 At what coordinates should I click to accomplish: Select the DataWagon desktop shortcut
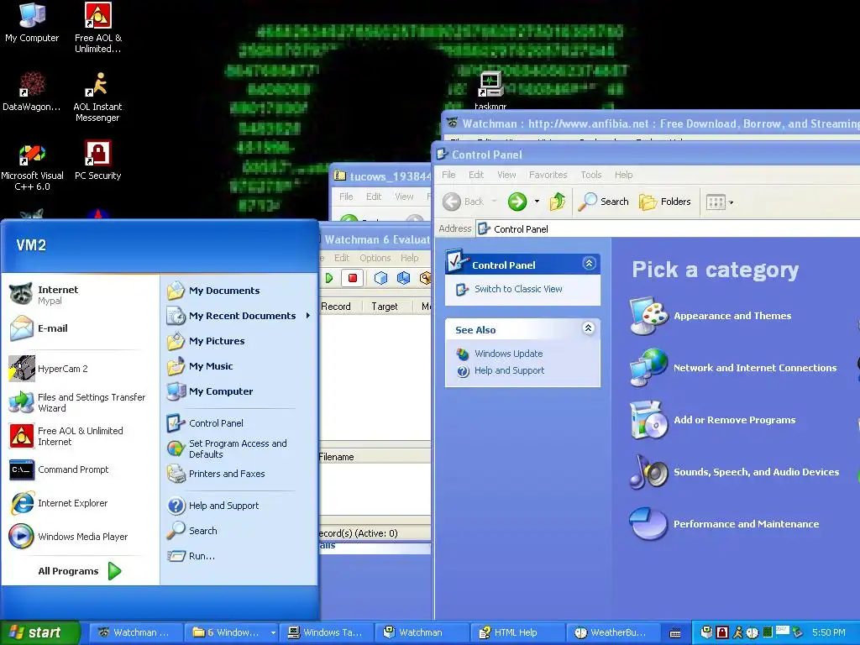(32, 92)
